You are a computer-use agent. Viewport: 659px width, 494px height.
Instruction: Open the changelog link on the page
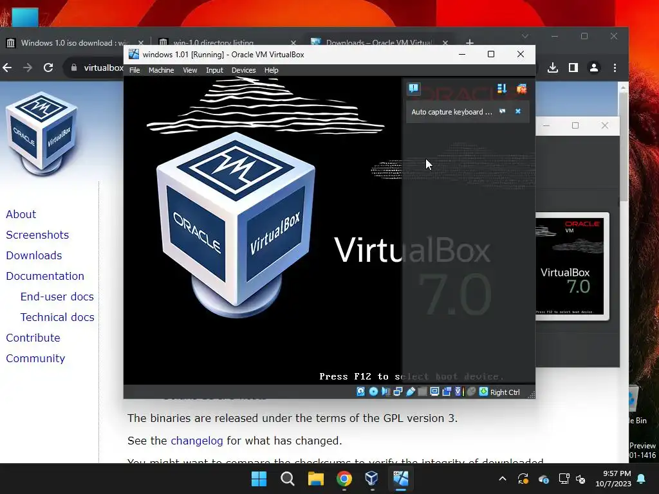tap(197, 441)
